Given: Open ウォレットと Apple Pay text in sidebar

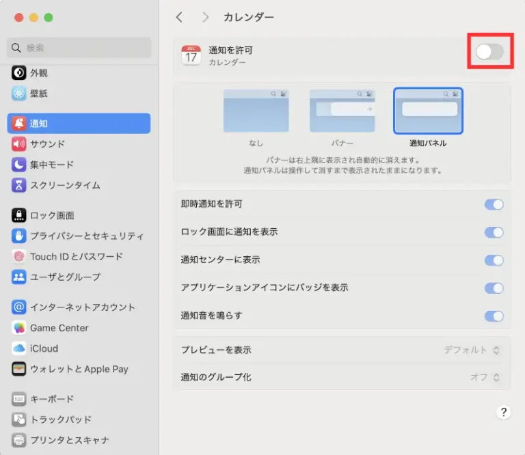Looking at the screenshot, I should coord(79,369).
